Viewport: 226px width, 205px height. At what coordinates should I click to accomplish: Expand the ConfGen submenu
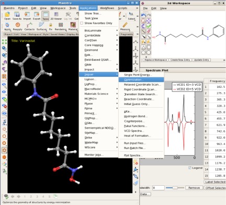[98, 40]
